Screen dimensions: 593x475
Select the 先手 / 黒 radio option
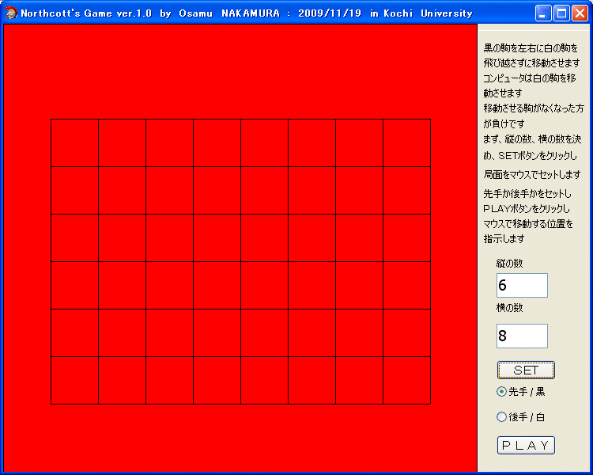pos(520,392)
